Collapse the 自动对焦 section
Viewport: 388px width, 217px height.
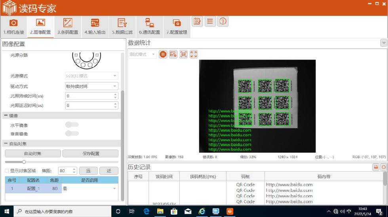(6, 144)
